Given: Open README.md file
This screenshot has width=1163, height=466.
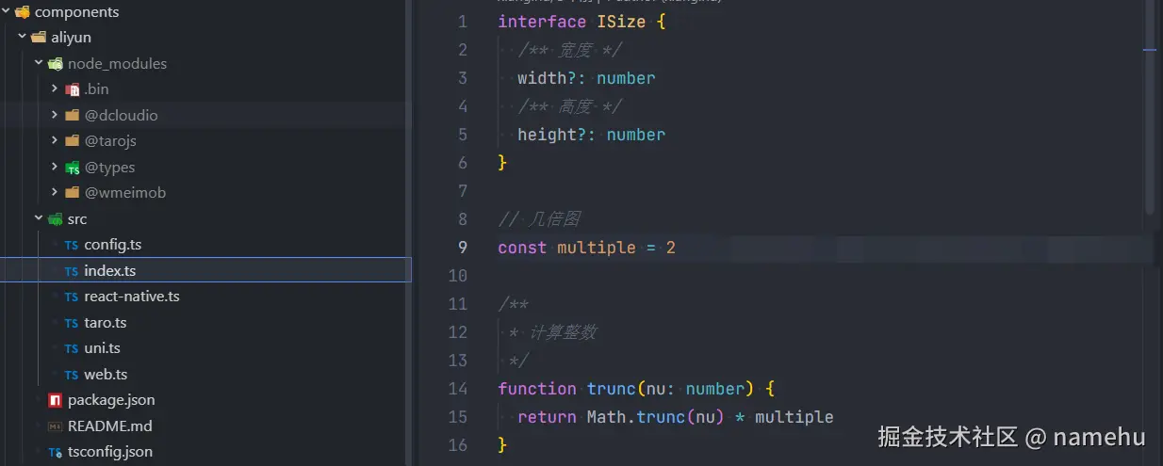Looking at the screenshot, I should (205, 426).
